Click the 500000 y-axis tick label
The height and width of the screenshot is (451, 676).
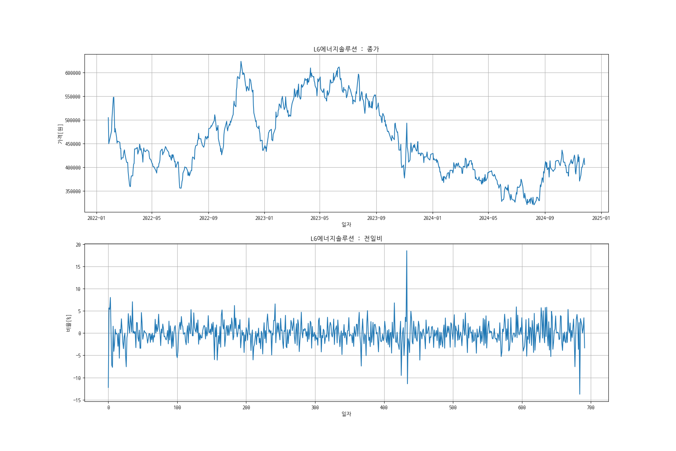(x=73, y=120)
